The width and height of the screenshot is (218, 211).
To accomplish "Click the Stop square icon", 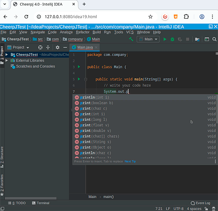I will coord(188,39).
